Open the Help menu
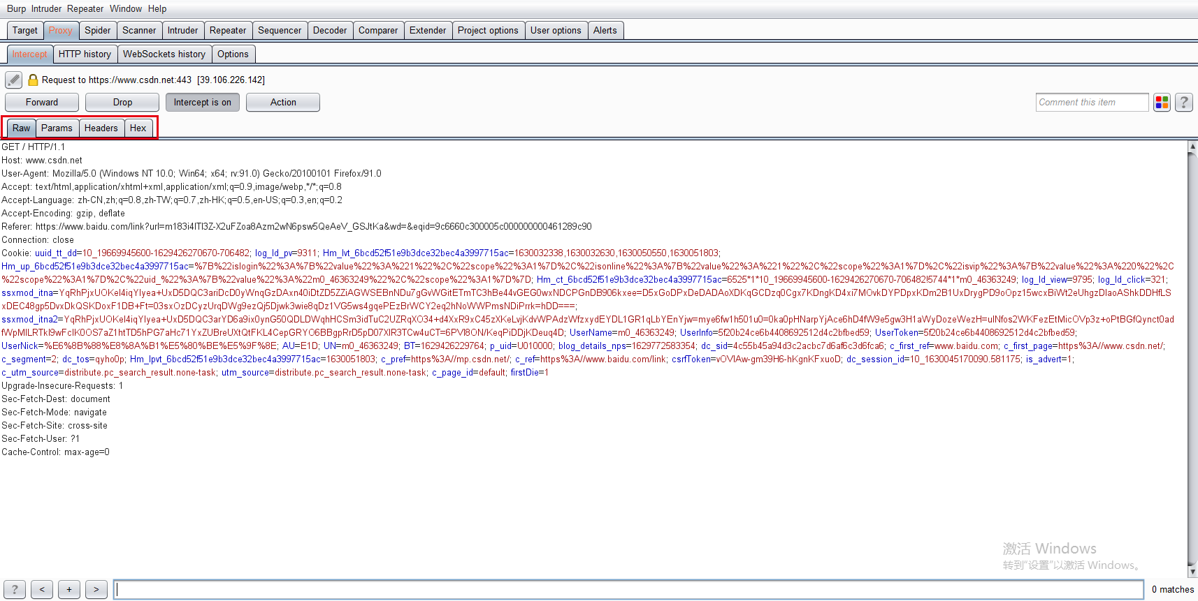Screen dimensions: 1198x601 click(x=157, y=8)
